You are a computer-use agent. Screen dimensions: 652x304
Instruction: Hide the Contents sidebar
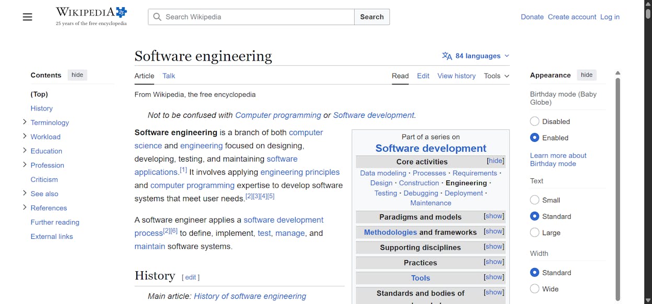[x=77, y=75]
